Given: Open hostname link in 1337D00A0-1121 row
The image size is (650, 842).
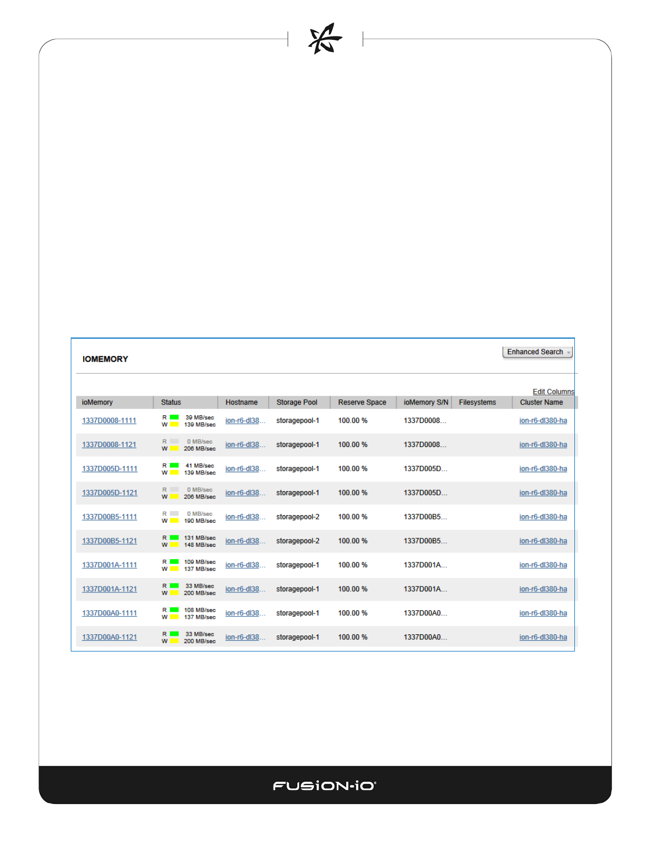Looking at the screenshot, I should [x=245, y=638].
